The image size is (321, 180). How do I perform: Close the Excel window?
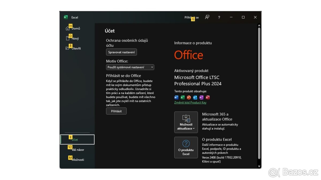click(x=255, y=17)
